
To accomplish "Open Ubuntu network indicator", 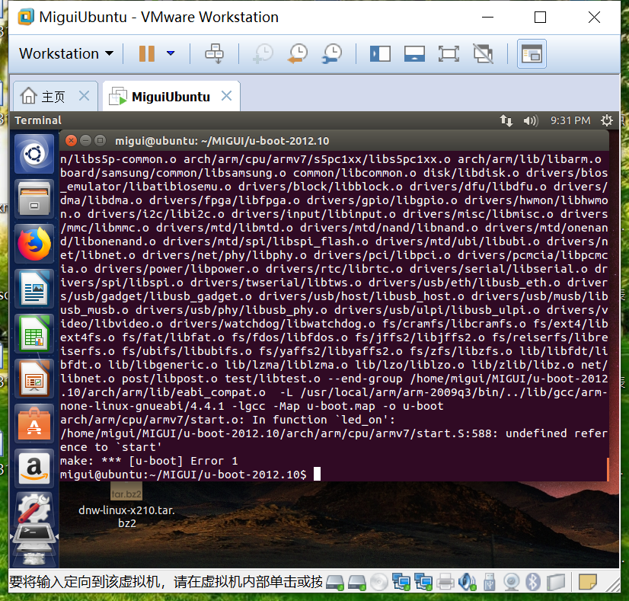I will click(506, 120).
